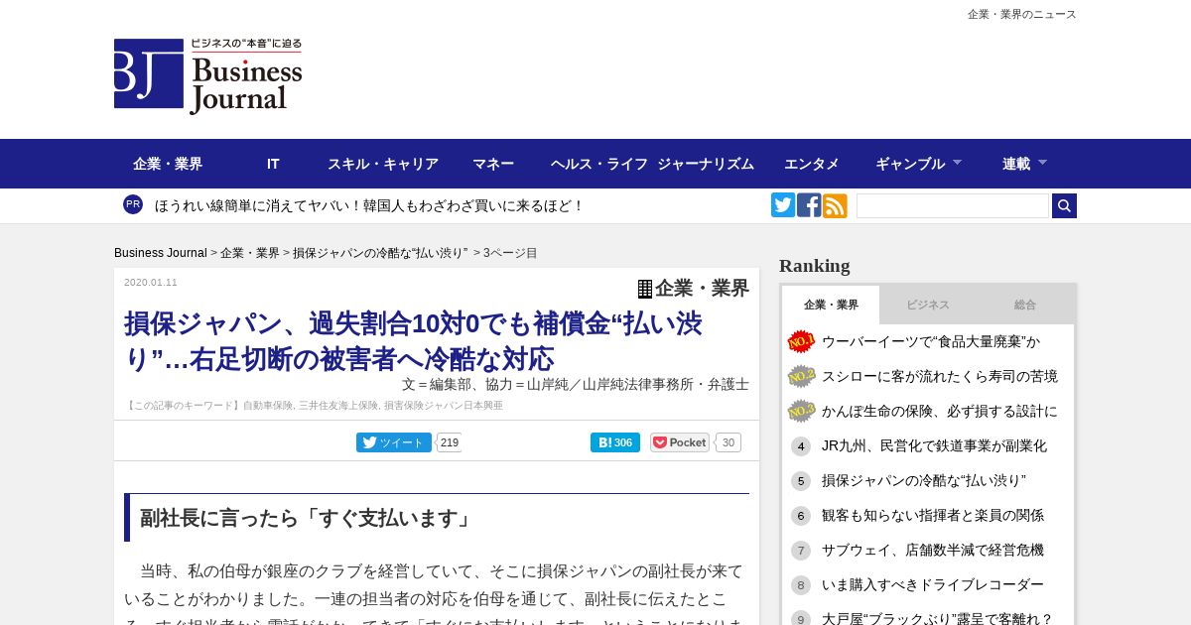Viewport: 1191px width, 625px height.
Task: Open the RSS feed icon
Action: point(835,205)
